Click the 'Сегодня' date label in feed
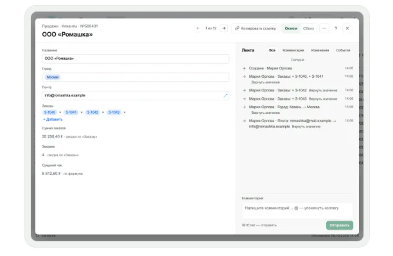The height and width of the screenshot is (256, 393). pos(297,60)
